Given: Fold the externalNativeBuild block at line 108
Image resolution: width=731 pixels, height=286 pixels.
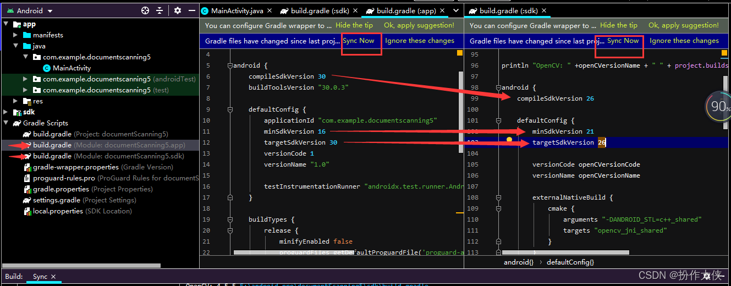Looking at the screenshot, I should click(498, 197).
